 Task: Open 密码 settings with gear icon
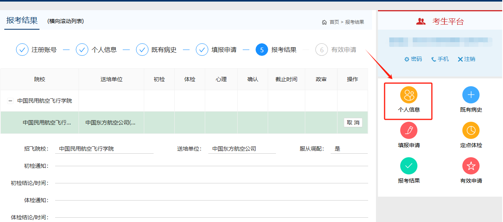coord(413,59)
